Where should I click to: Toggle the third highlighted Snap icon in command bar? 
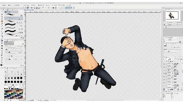pos(71,8)
